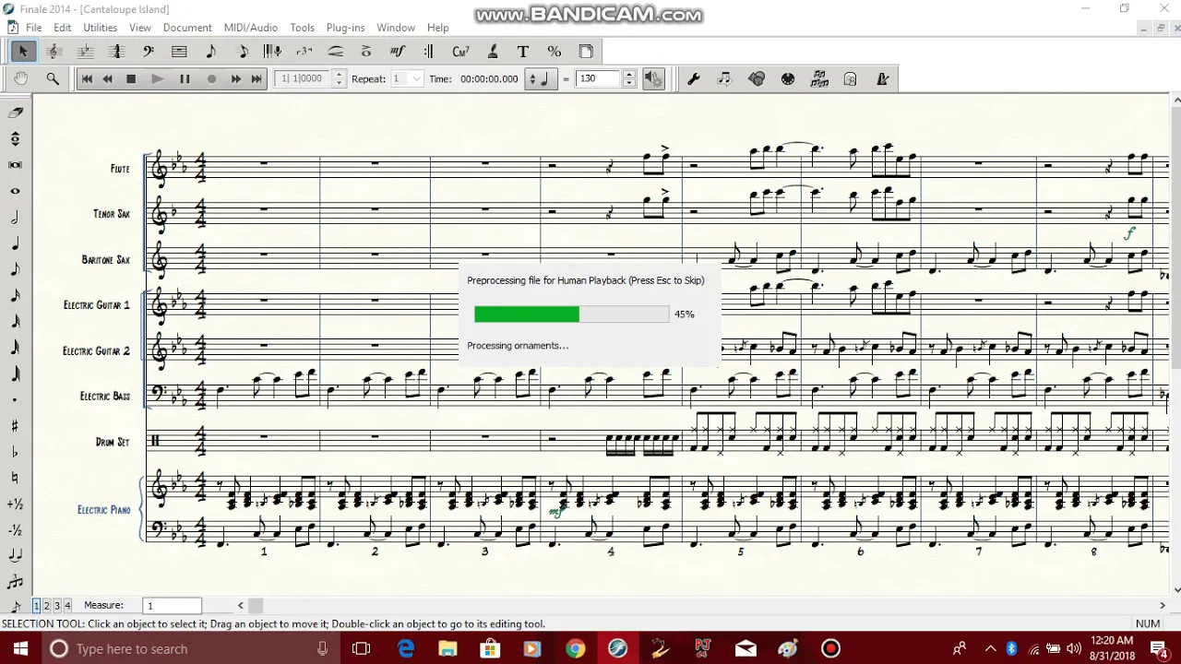Image resolution: width=1181 pixels, height=664 pixels.
Task: Open the Help menu
Action: tap(438, 28)
